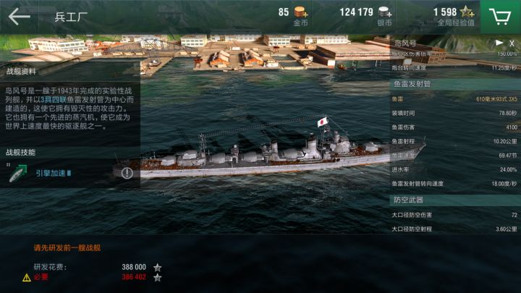Select the 引擎加速 II skill icon
Screen dimensions: 521x293
[17, 173]
